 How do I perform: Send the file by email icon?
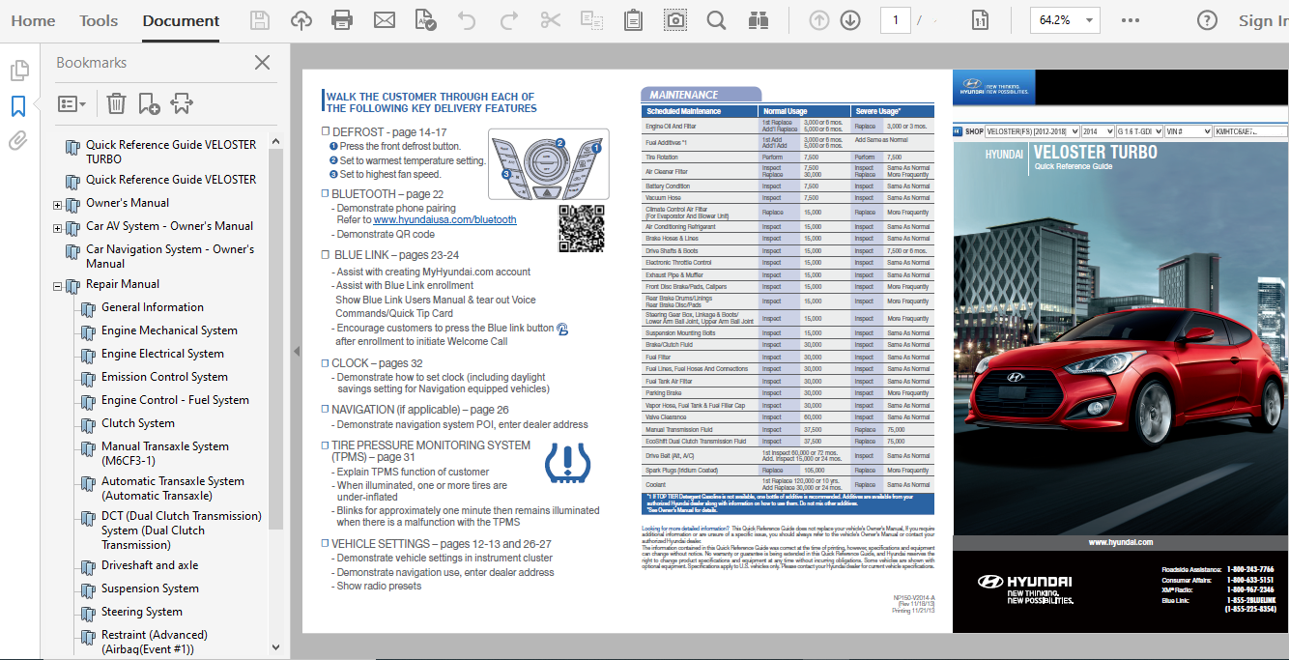[385, 20]
